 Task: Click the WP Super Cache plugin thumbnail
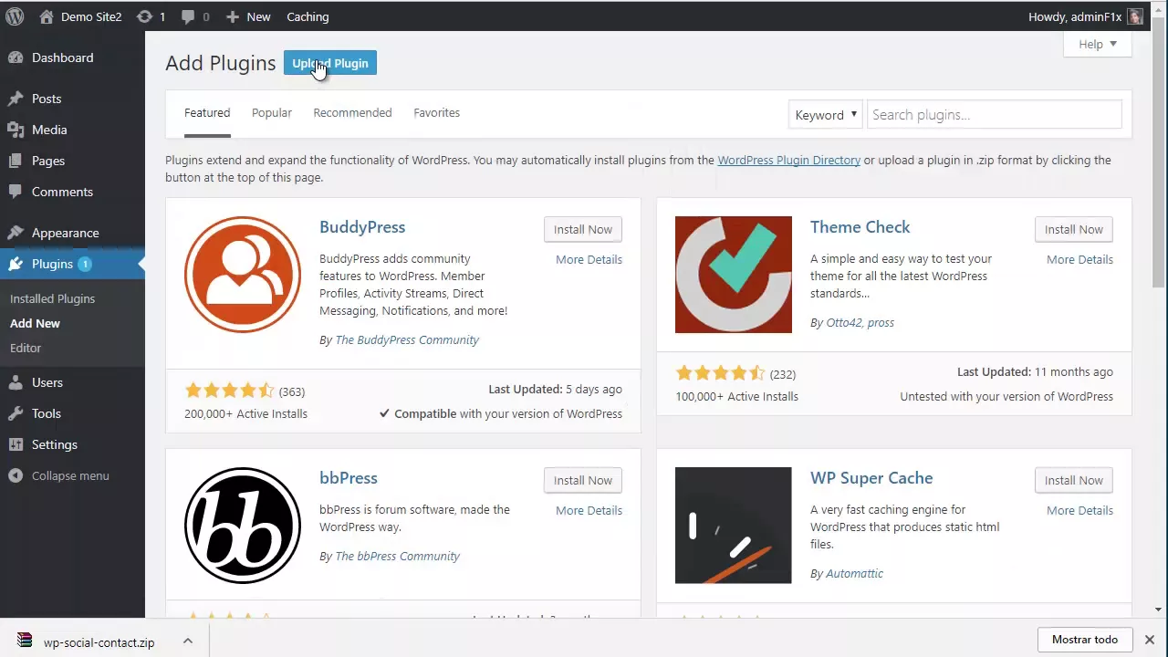pos(734,526)
